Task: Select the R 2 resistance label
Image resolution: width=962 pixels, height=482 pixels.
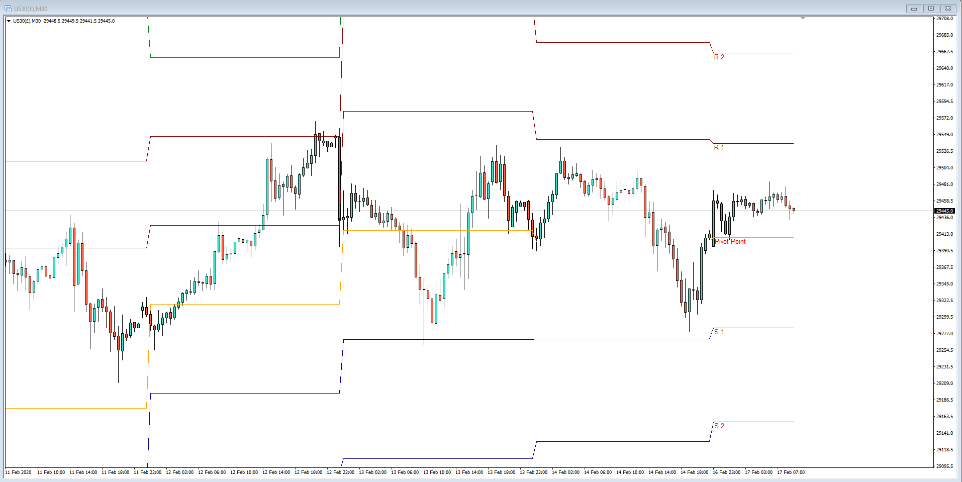Action: coord(719,57)
